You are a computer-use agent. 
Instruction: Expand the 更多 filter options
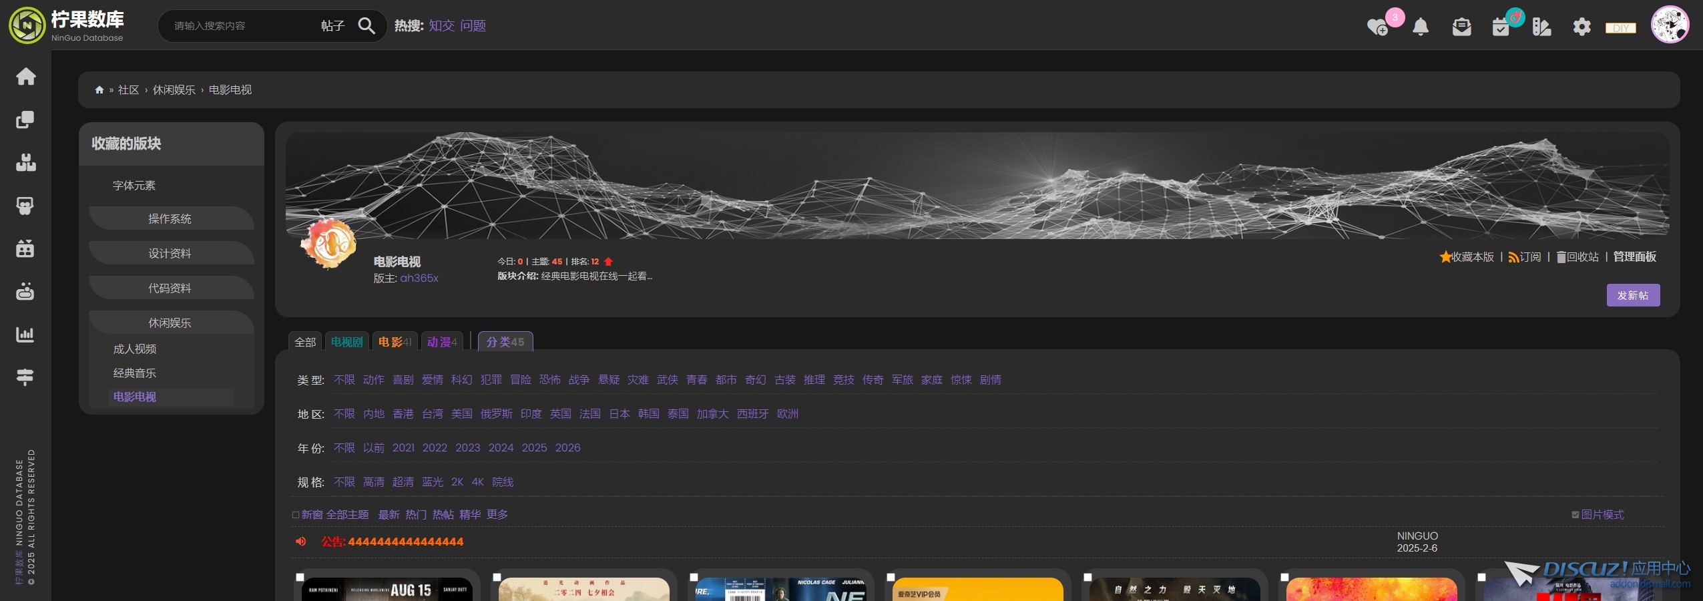[497, 515]
